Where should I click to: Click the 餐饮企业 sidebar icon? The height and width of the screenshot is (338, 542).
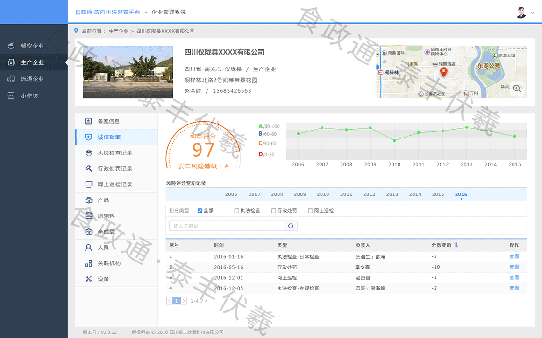(12, 46)
